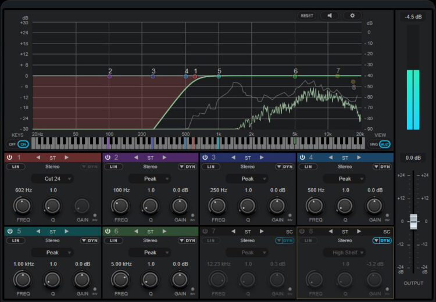Open settings with the gear icon

352,16
